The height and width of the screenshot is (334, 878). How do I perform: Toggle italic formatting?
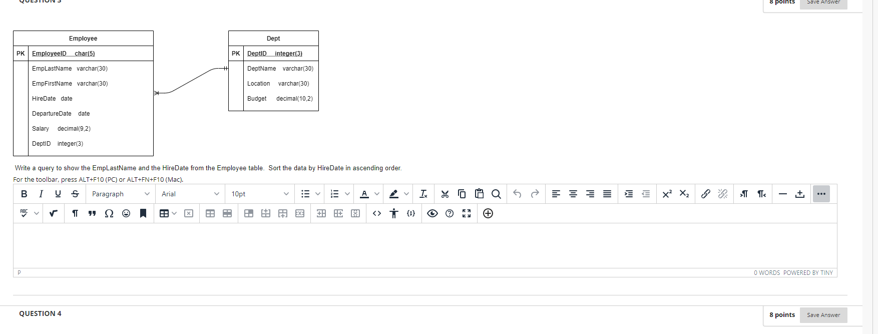click(41, 194)
